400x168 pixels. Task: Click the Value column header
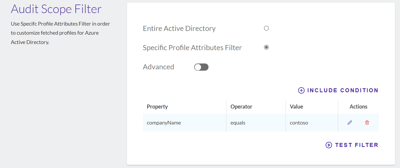[x=297, y=107]
